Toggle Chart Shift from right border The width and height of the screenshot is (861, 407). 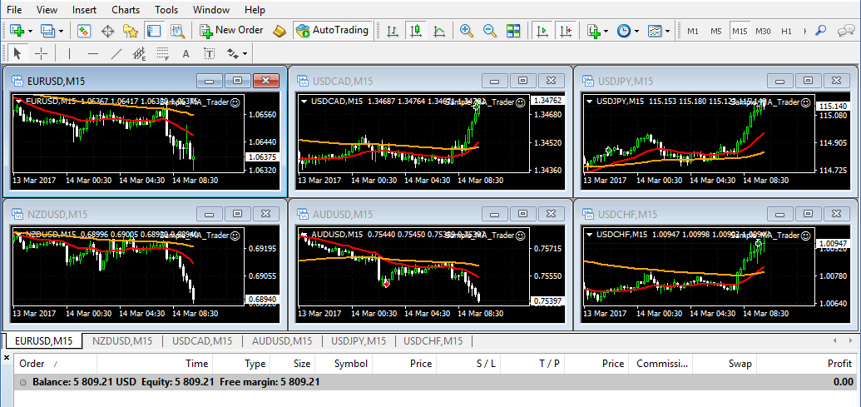(566, 31)
